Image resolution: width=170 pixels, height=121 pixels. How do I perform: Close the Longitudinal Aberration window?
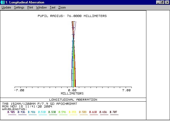point(167,2)
